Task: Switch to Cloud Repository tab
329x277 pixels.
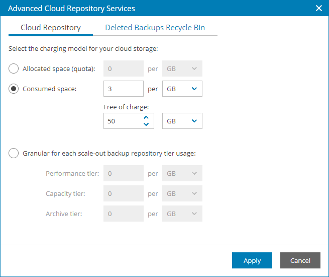Action: (50, 28)
